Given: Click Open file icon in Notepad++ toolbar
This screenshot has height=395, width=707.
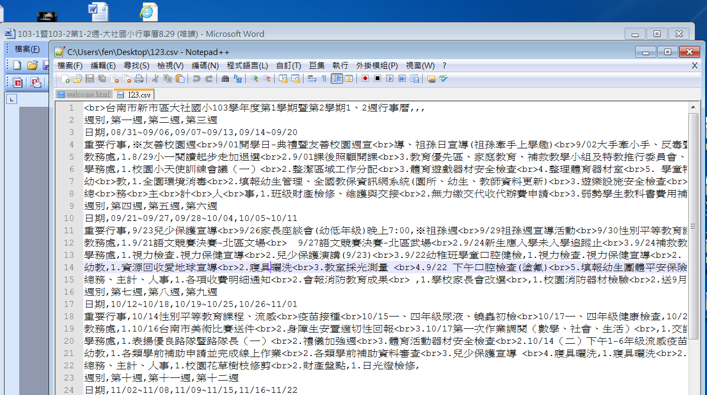Looking at the screenshot, I should point(77,78).
